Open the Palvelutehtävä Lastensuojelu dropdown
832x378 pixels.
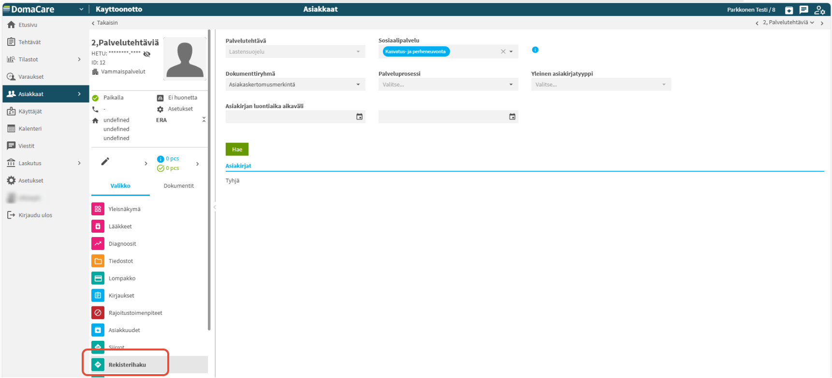pos(295,52)
